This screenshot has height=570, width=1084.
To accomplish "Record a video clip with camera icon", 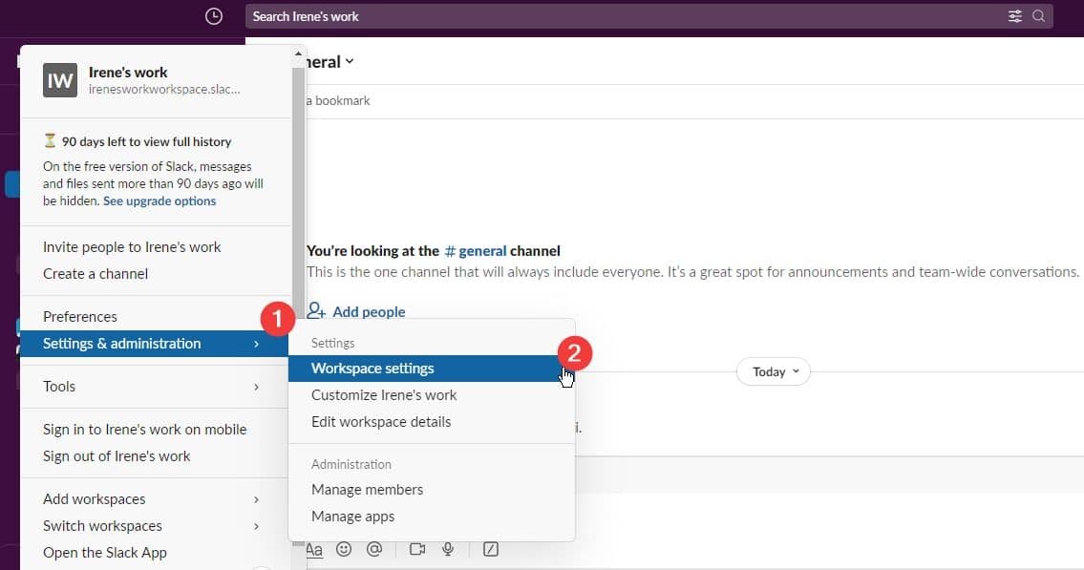I will tap(416, 549).
